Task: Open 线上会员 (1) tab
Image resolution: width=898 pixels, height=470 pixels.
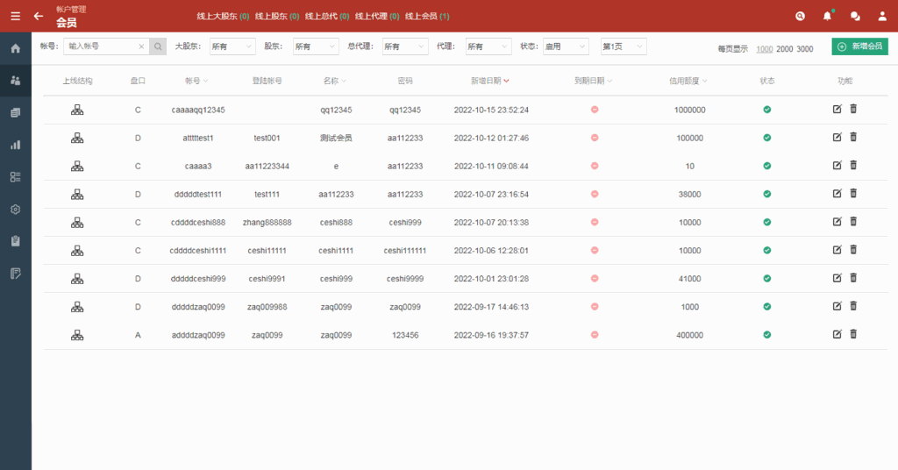Action: 427,16
